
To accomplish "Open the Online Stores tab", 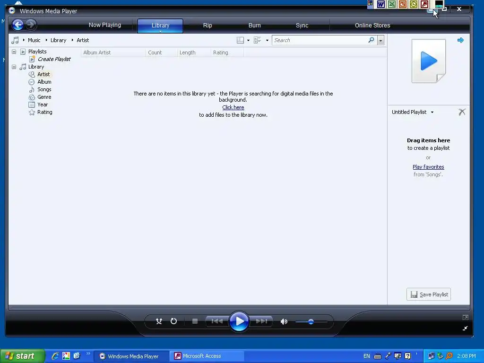I will point(372,26).
